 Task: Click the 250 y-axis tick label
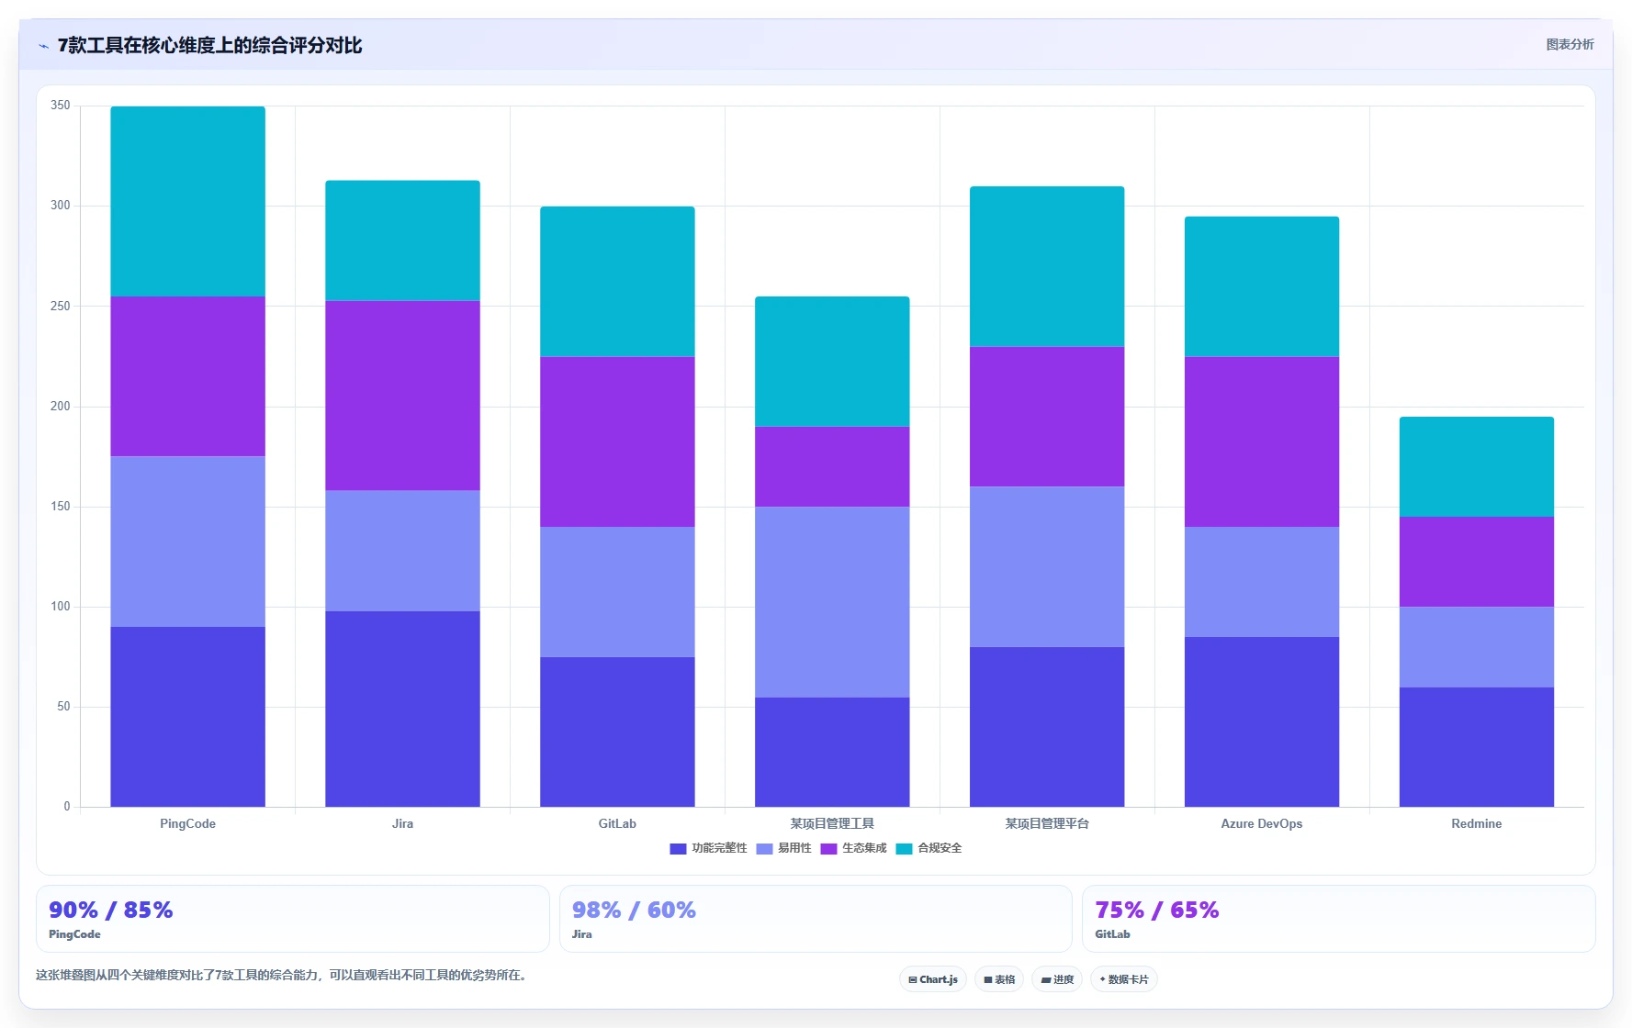point(61,306)
